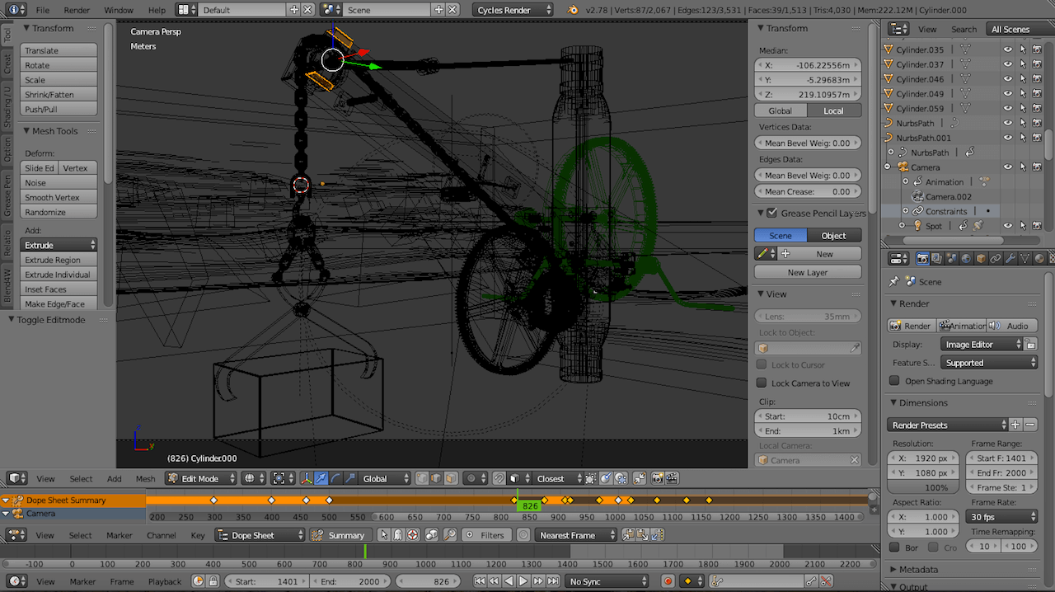Expand the Camera item in the outliner
Viewport: 1055px width, 592px height.
(x=888, y=167)
